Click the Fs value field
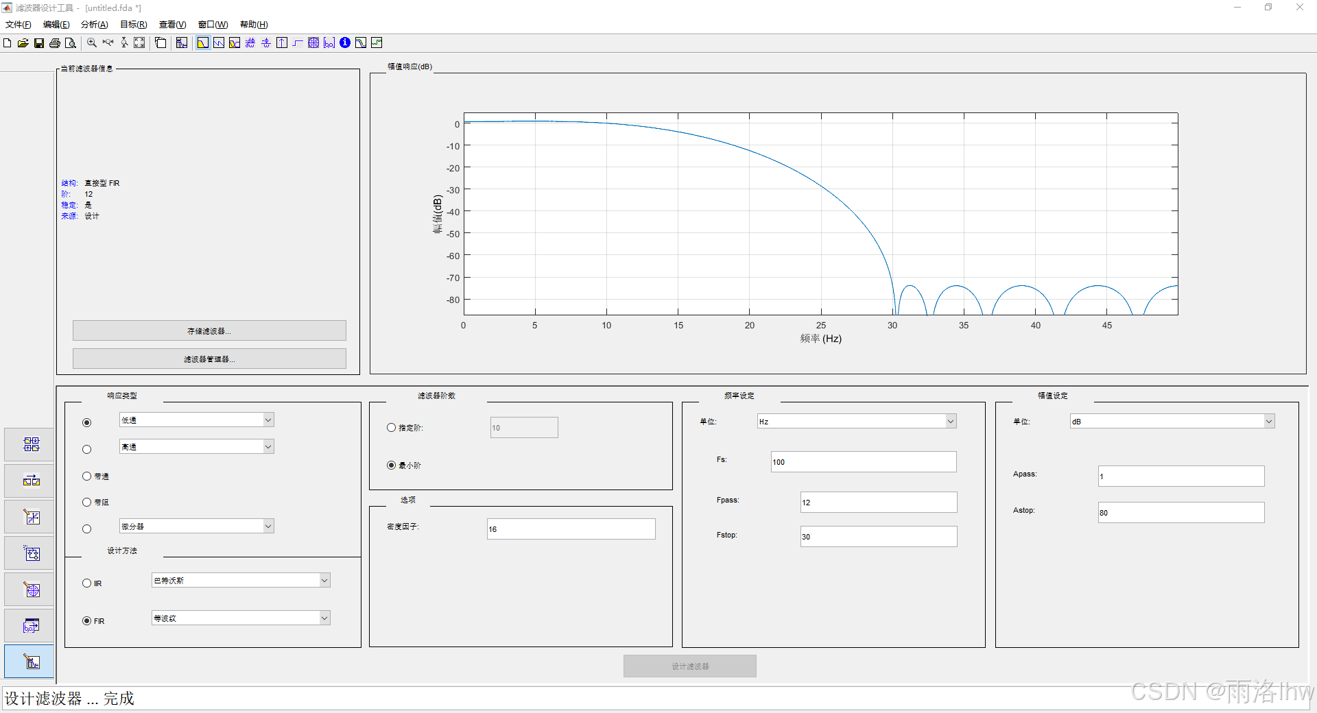 [x=864, y=461]
